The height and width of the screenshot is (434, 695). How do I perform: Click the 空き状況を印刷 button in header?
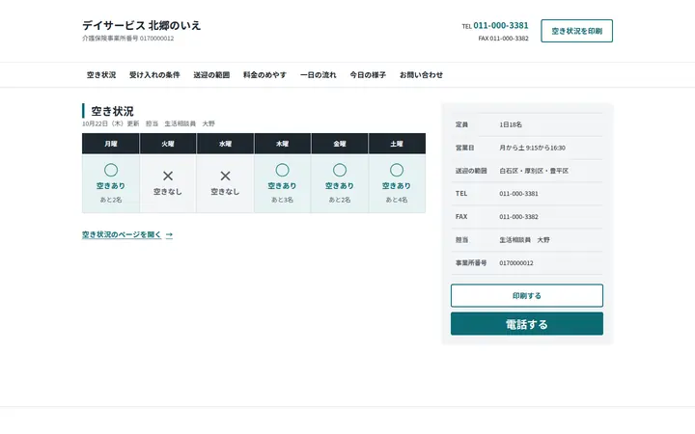click(576, 31)
